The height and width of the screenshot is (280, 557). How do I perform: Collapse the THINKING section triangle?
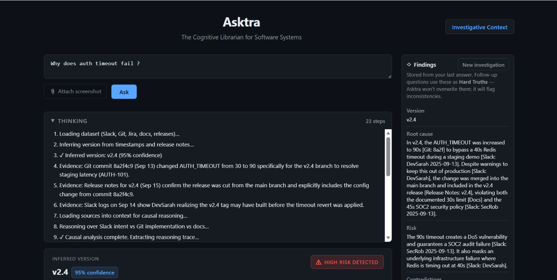point(53,121)
